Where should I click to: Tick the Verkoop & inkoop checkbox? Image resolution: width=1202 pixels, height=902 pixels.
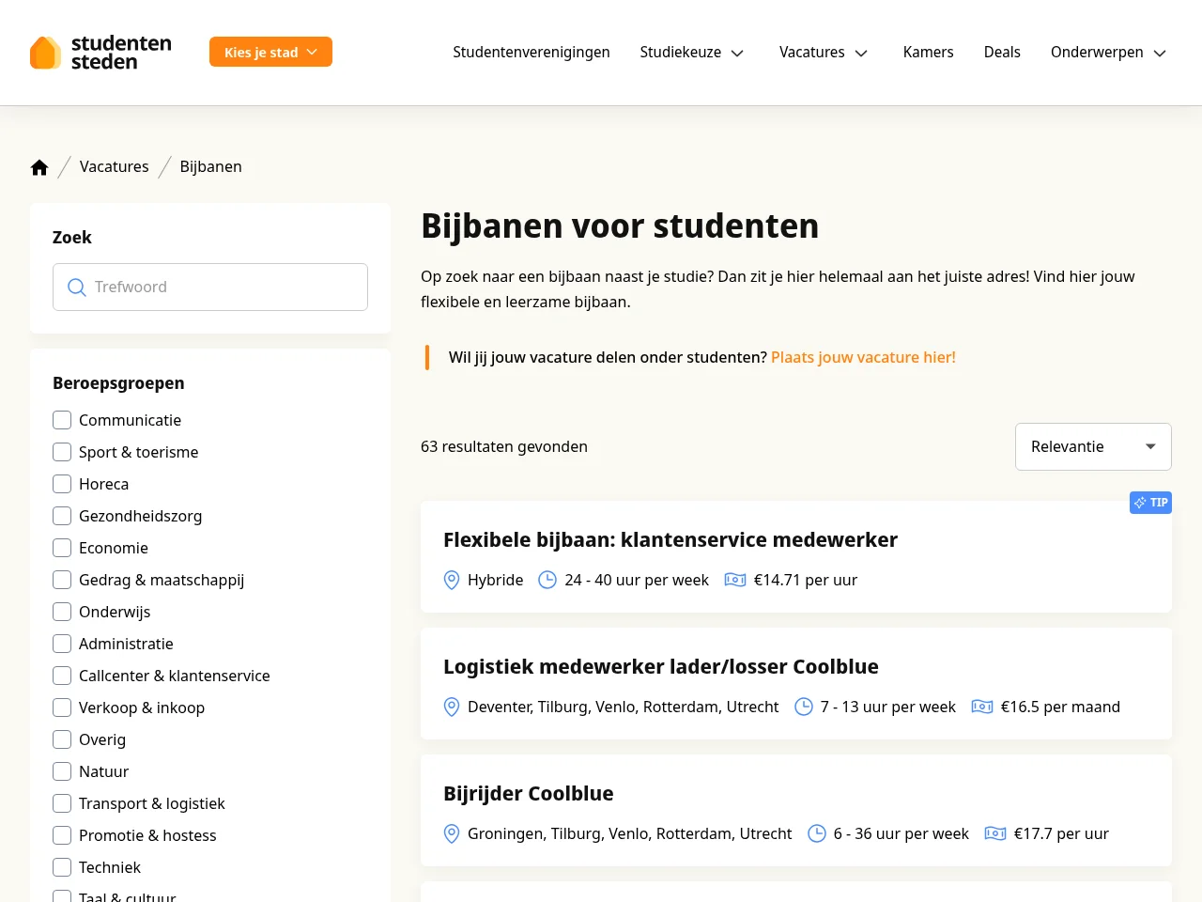(x=62, y=708)
